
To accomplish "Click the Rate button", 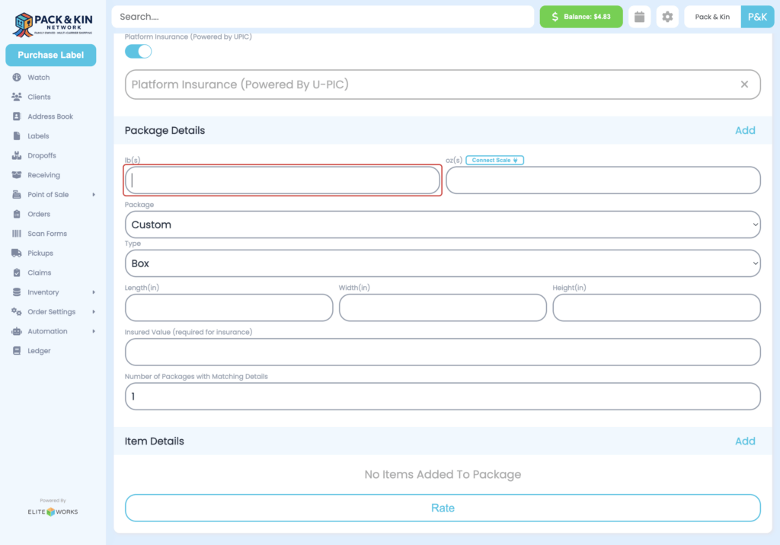I will point(443,508).
